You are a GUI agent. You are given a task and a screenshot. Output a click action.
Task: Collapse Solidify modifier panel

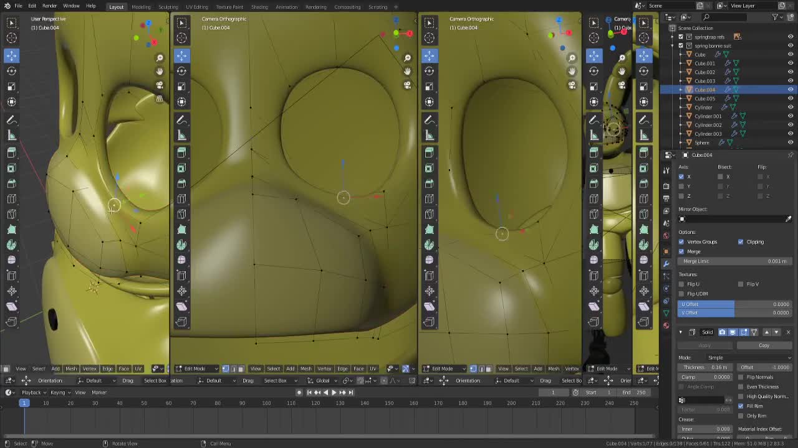click(x=681, y=332)
